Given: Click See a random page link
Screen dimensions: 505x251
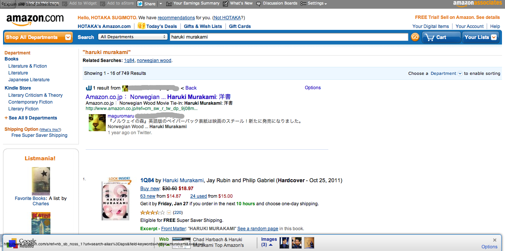Looking at the screenshot, I should tap(258, 229).
